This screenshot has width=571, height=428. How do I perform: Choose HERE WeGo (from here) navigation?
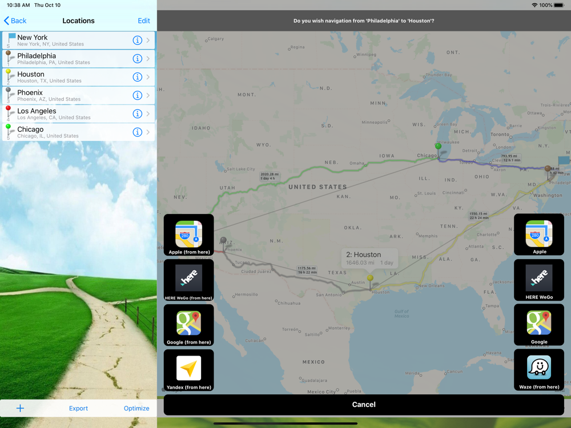coord(188,280)
